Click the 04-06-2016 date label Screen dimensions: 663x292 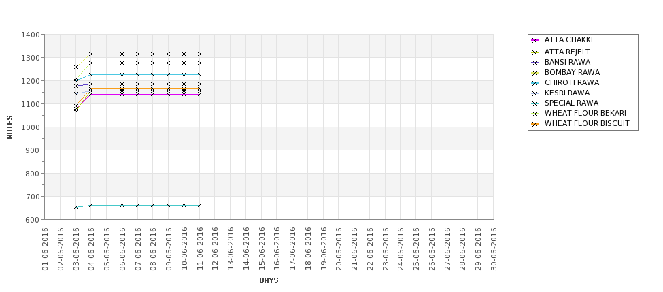[x=91, y=249]
